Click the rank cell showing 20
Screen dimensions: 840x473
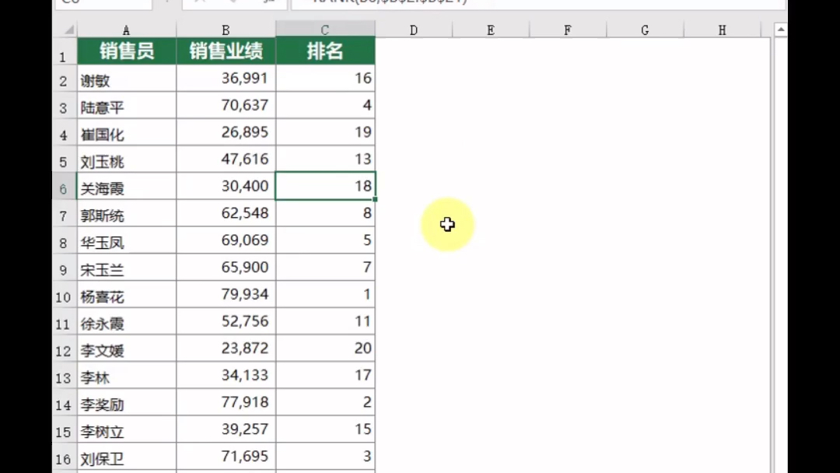tap(324, 349)
